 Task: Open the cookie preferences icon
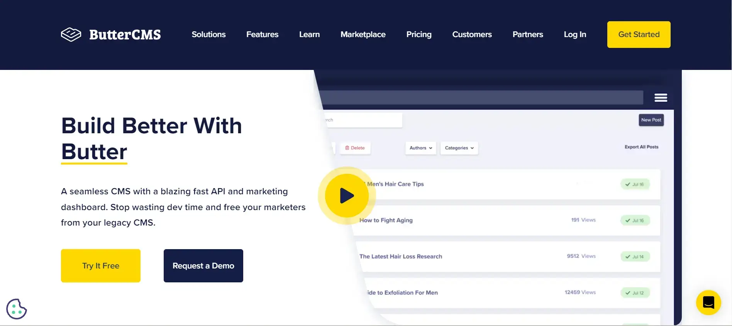(17, 309)
